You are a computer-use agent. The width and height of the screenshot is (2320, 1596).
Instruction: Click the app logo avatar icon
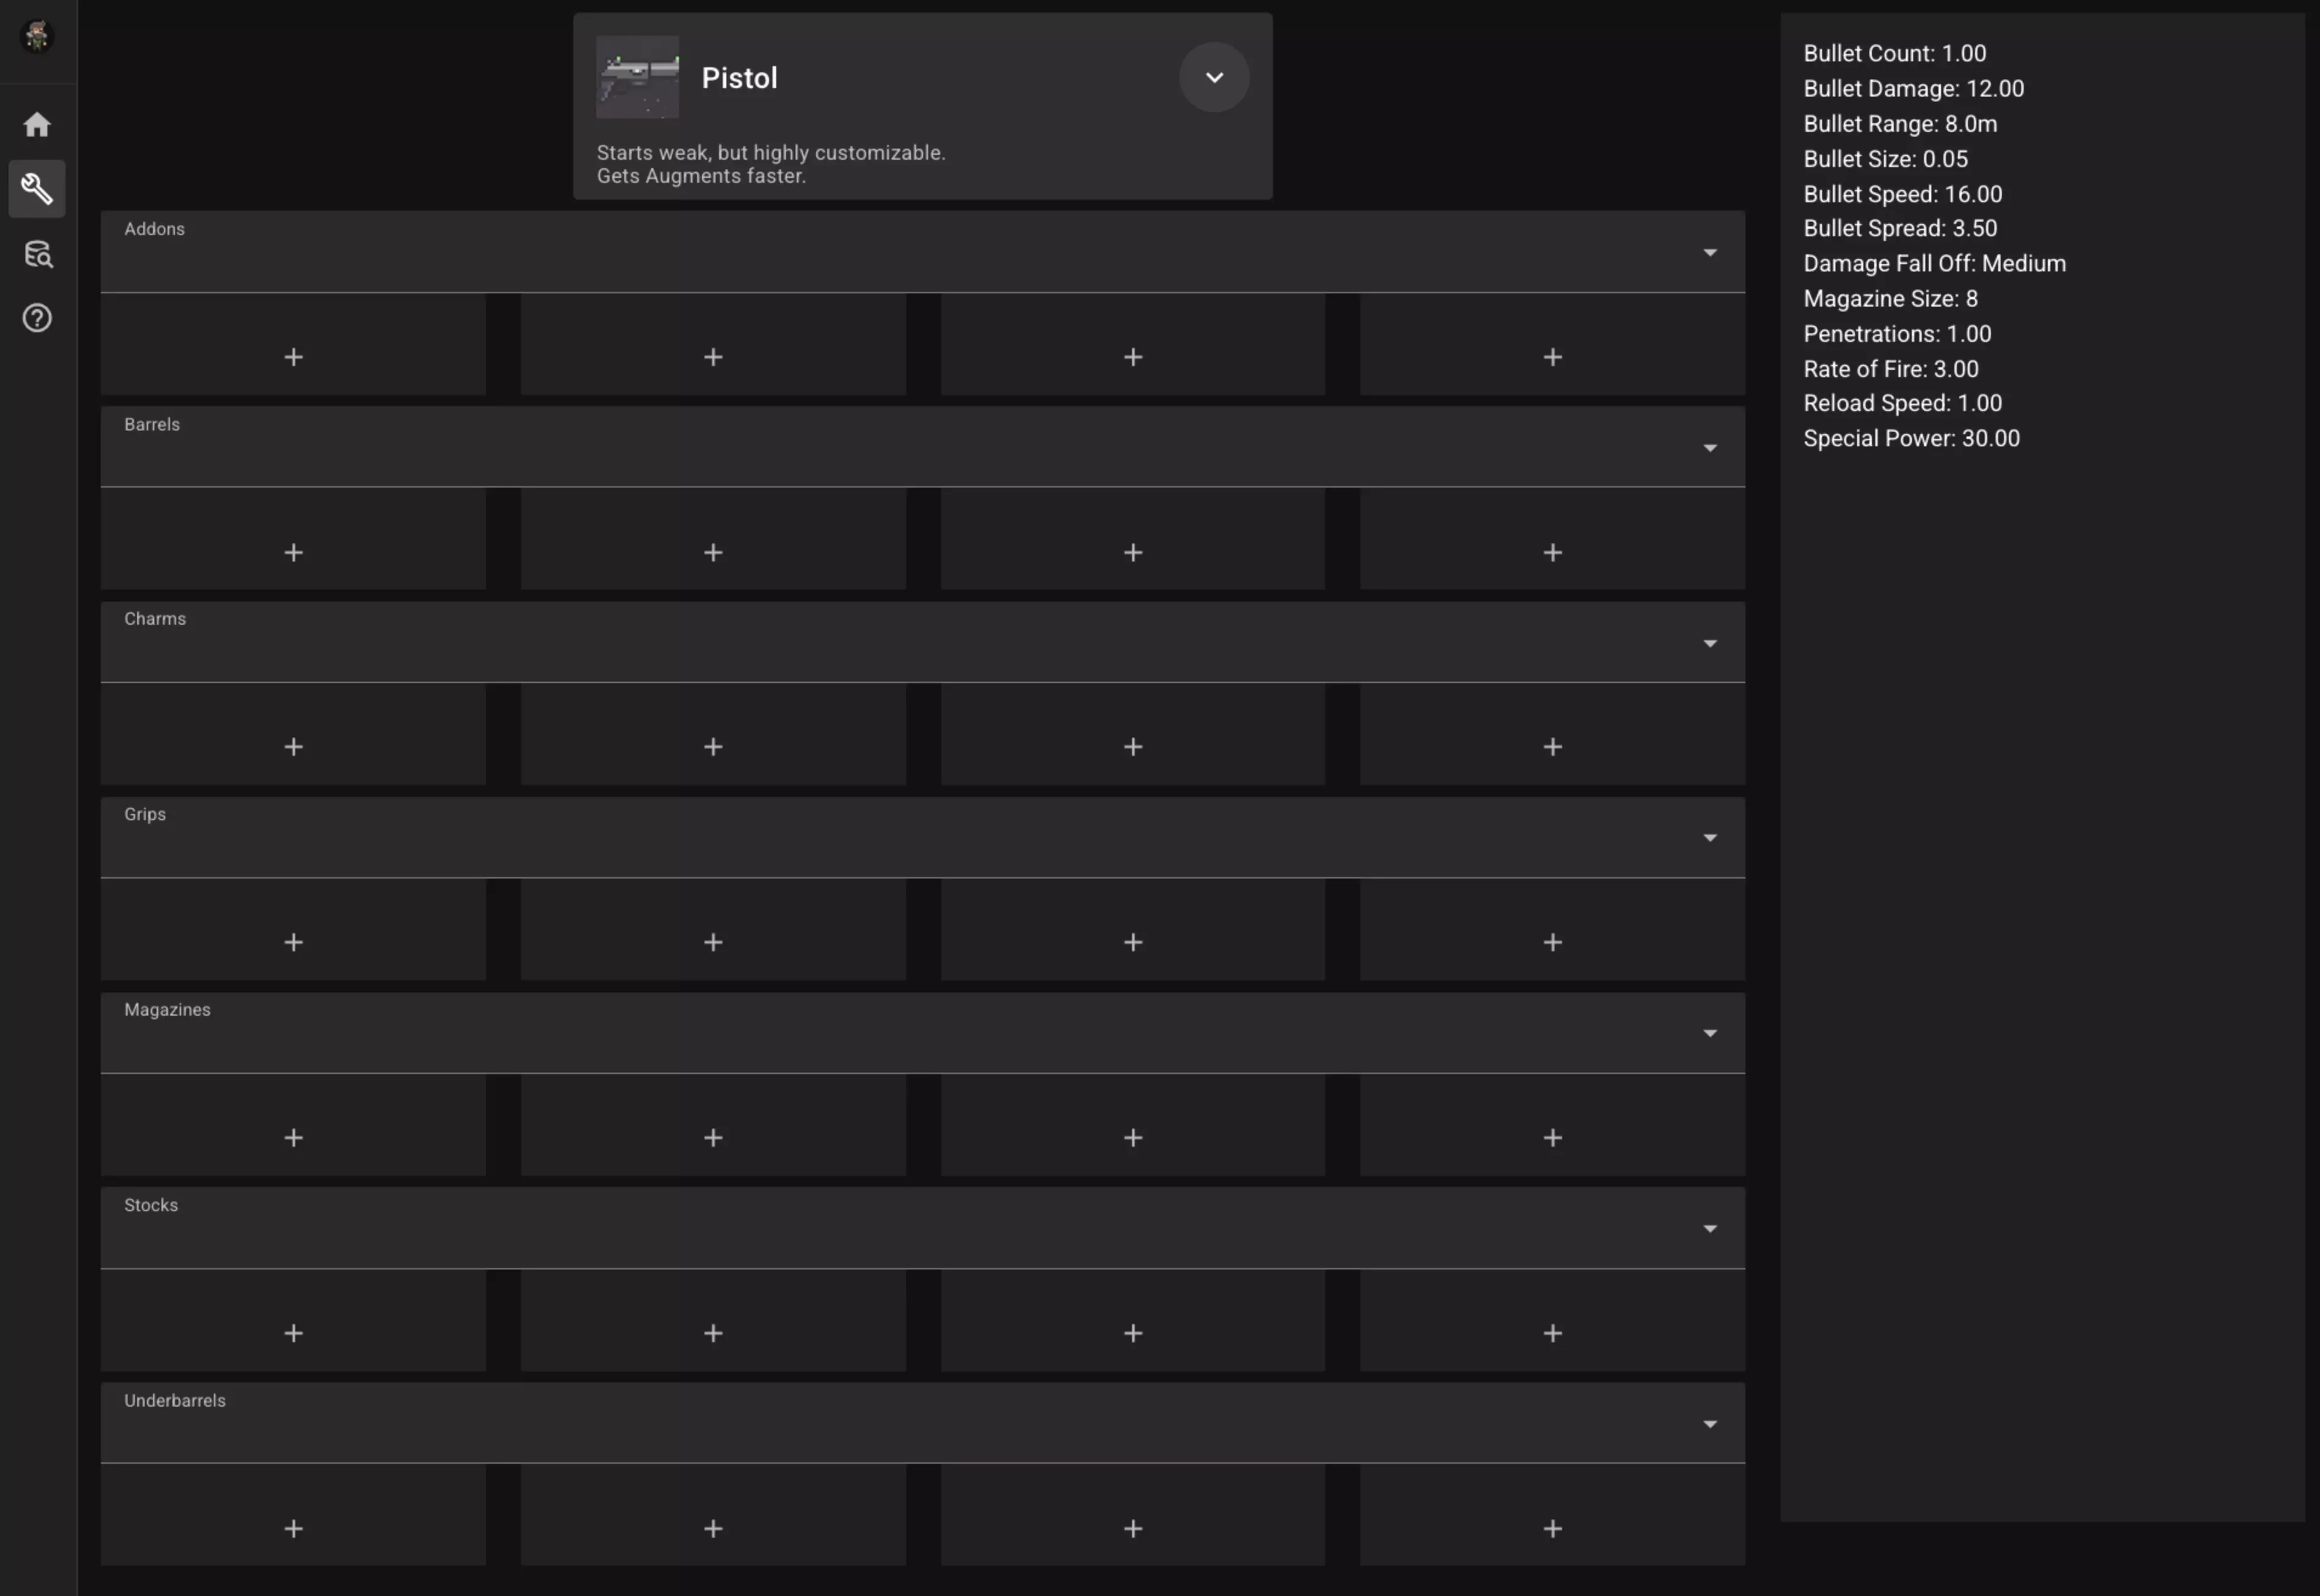[37, 37]
